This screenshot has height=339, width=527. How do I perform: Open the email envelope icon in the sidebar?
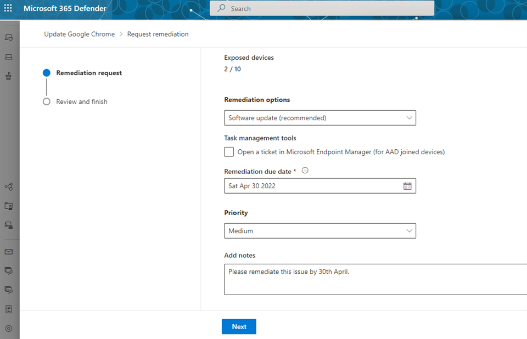[x=8, y=252]
